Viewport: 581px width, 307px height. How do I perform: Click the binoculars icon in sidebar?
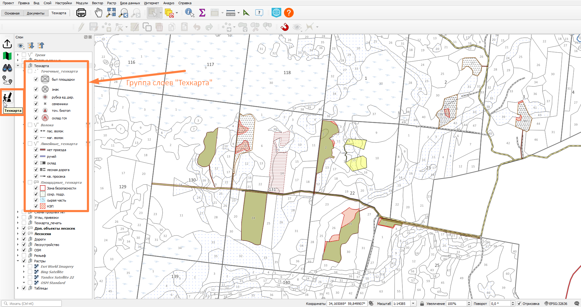7,68
